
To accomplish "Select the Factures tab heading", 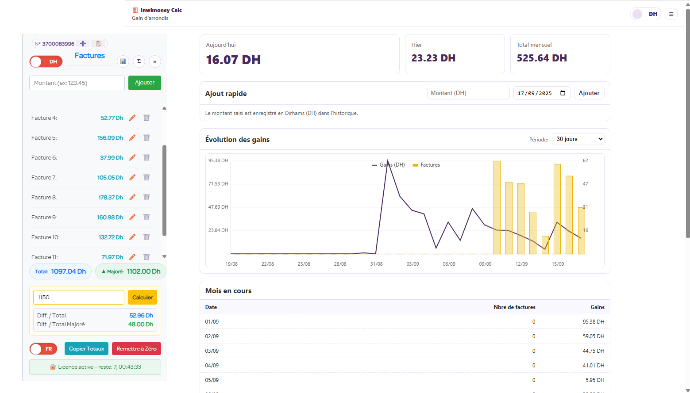I will 89,56.
